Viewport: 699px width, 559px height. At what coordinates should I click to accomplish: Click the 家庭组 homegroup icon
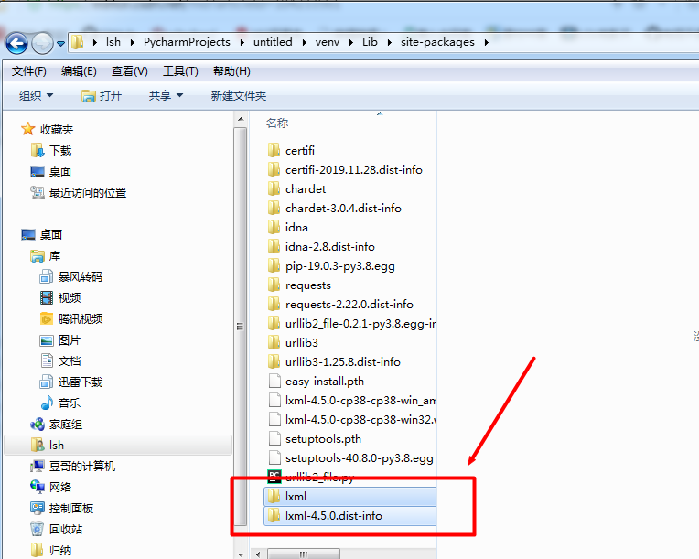point(38,424)
